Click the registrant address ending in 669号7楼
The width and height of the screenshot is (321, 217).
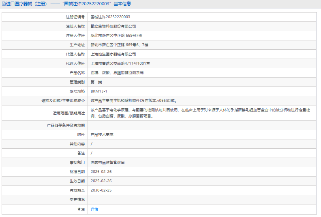(116, 36)
